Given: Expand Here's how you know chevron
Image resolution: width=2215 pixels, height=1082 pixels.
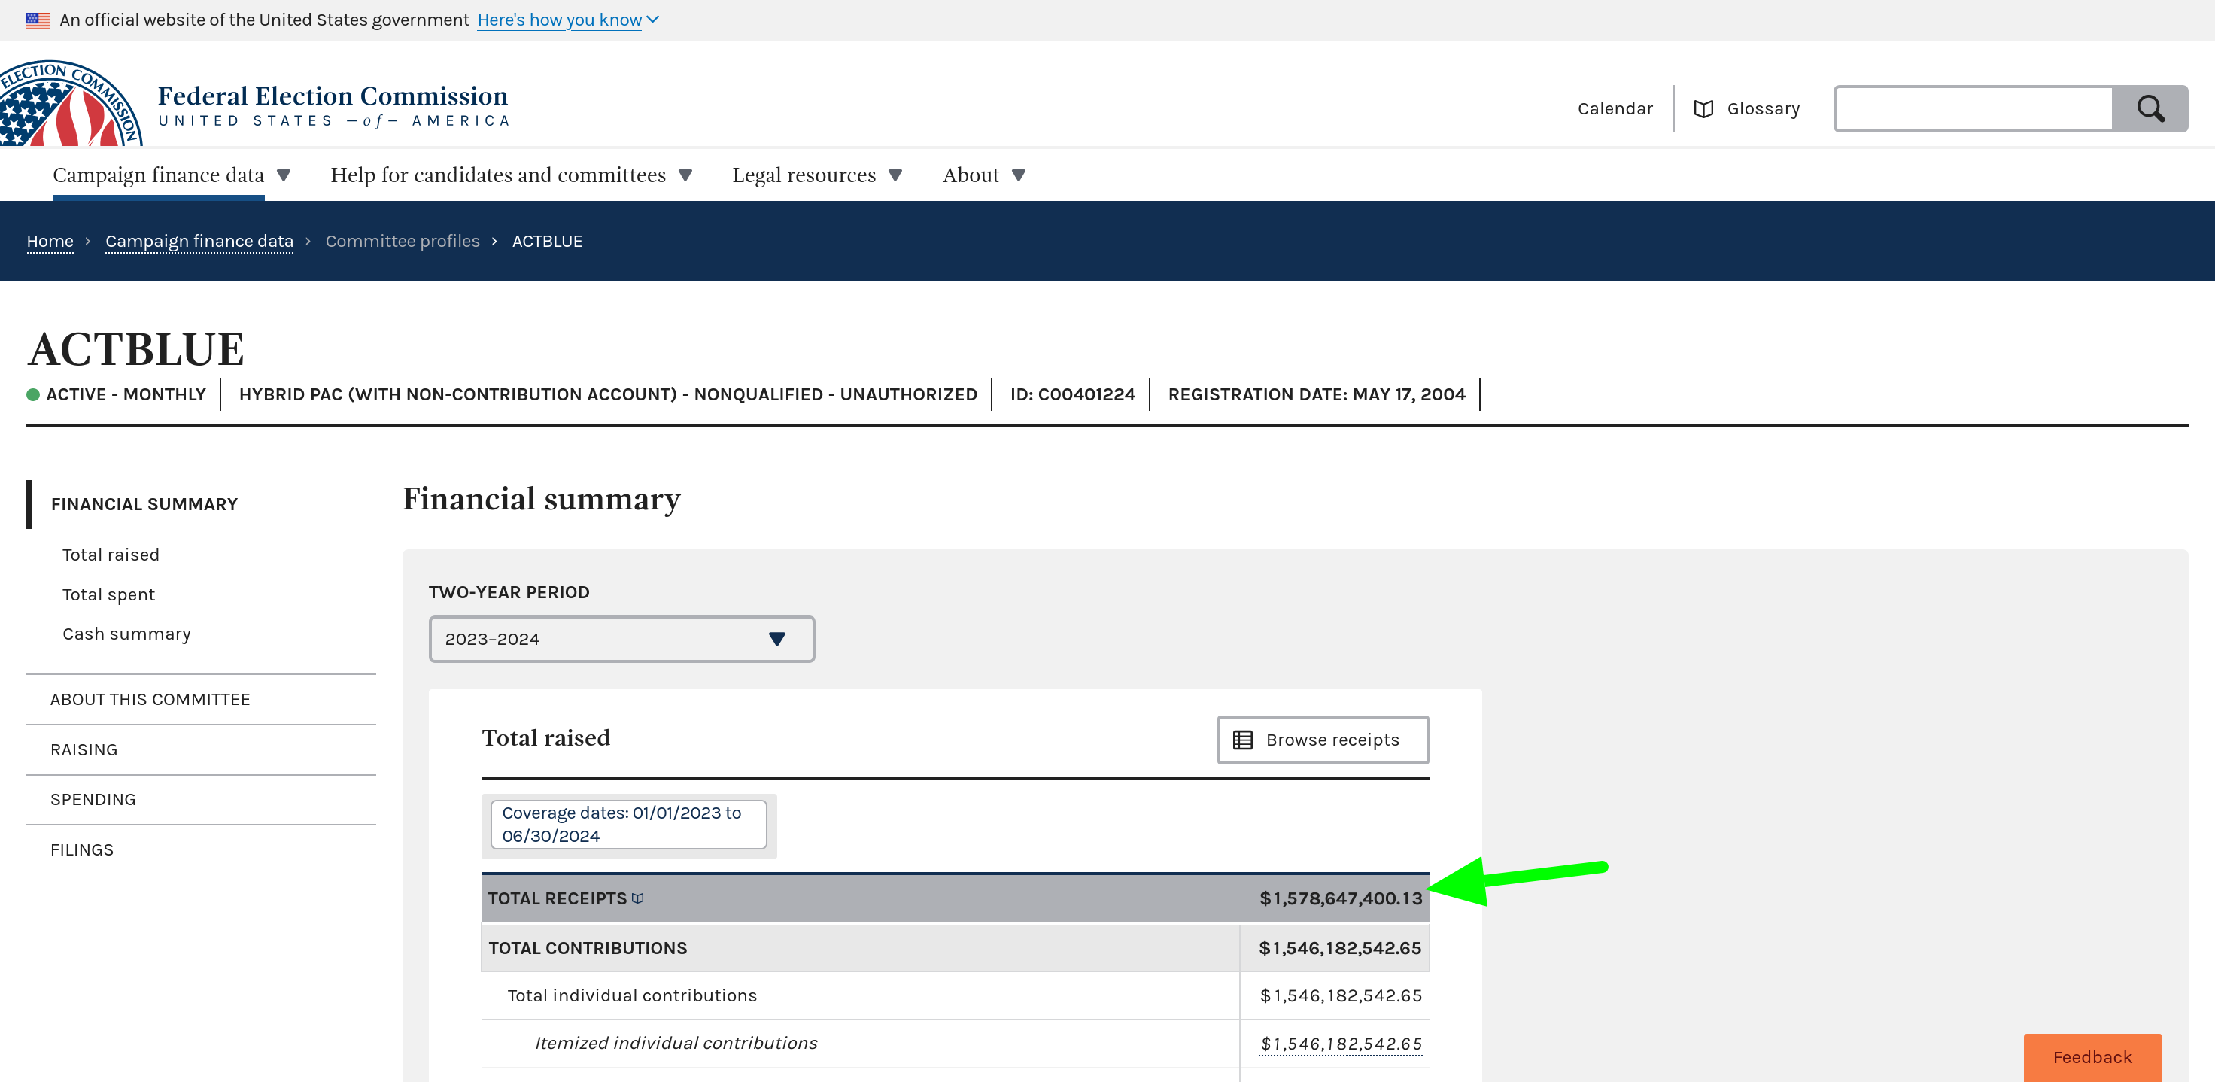Looking at the screenshot, I should coord(652,19).
